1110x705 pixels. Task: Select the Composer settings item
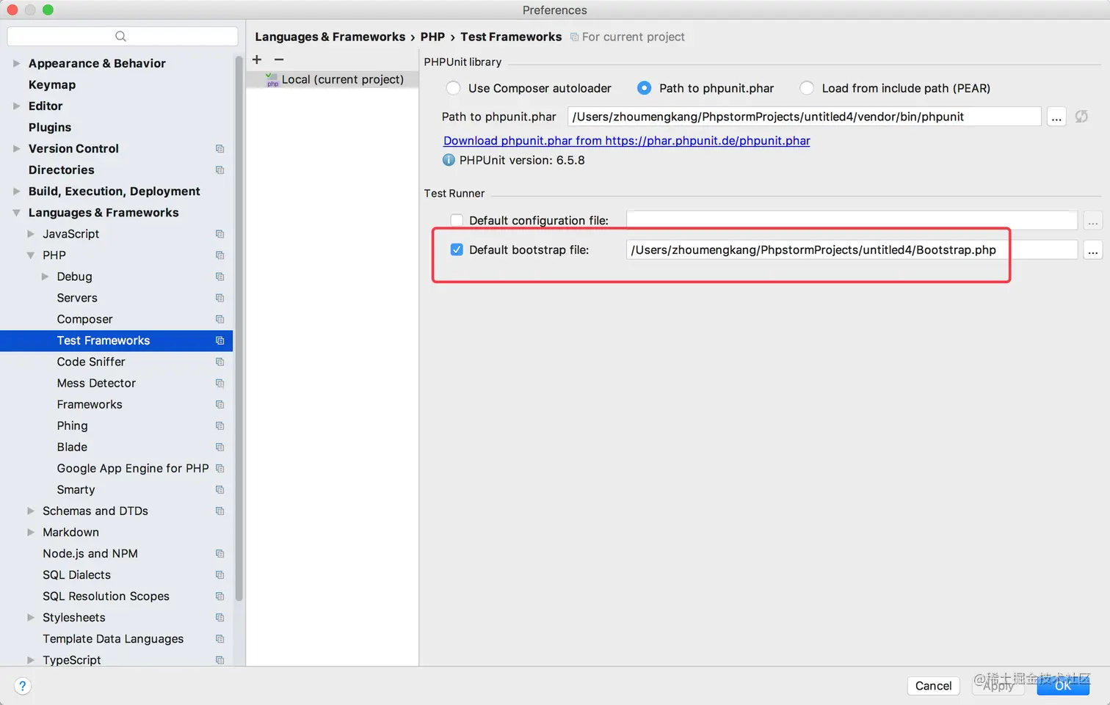[84, 319]
